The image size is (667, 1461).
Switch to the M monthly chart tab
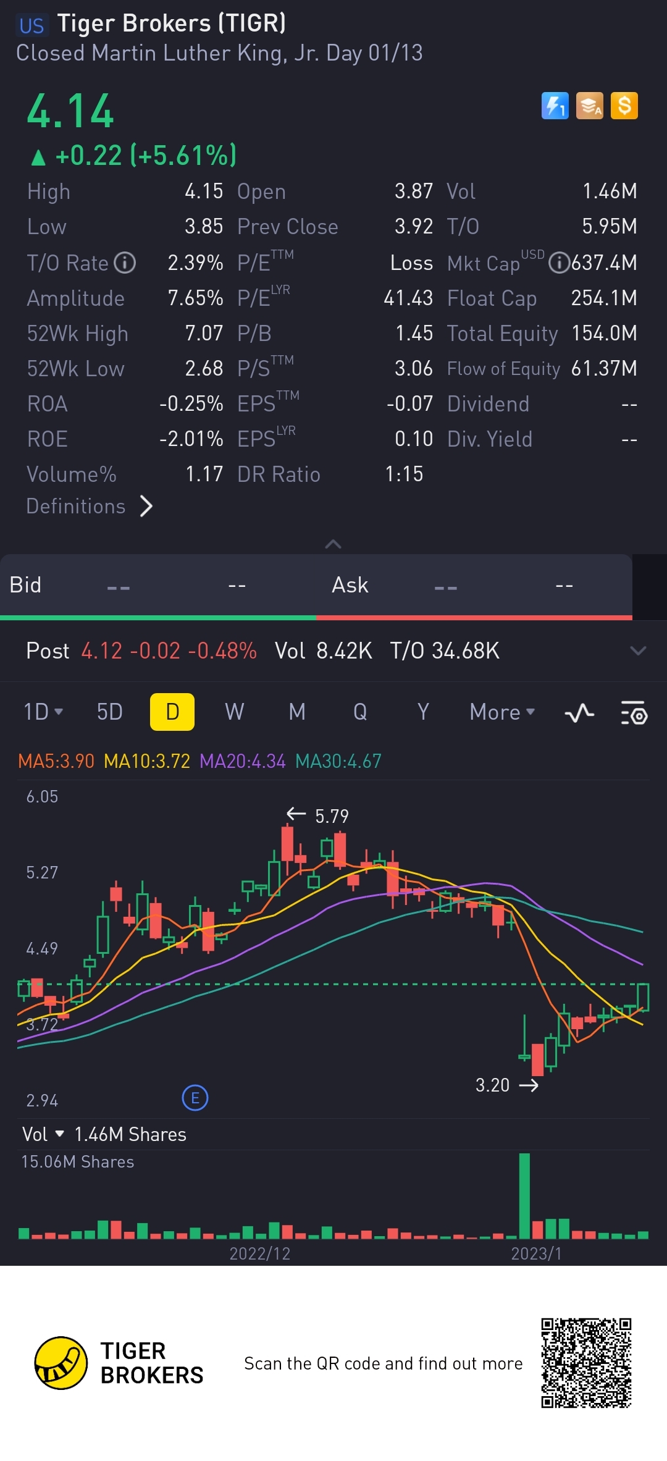pyautogui.click(x=297, y=712)
